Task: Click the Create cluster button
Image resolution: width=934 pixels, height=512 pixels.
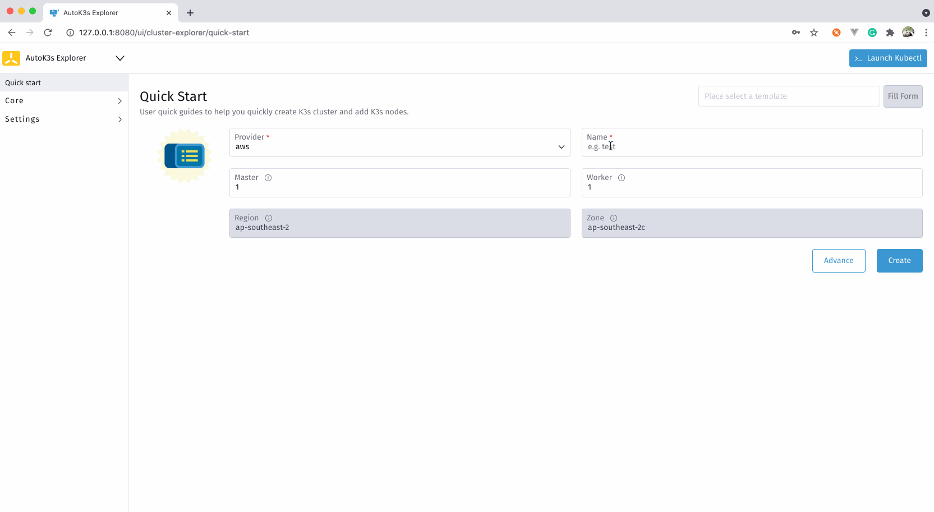Action: [899, 261]
